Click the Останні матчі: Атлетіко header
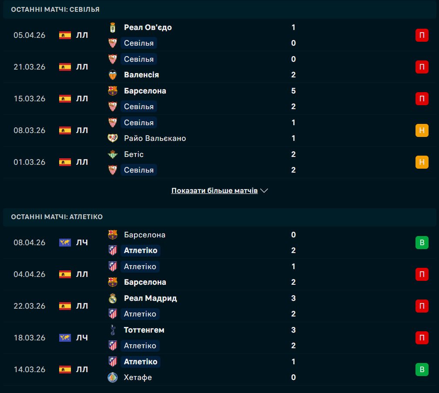 point(57,216)
